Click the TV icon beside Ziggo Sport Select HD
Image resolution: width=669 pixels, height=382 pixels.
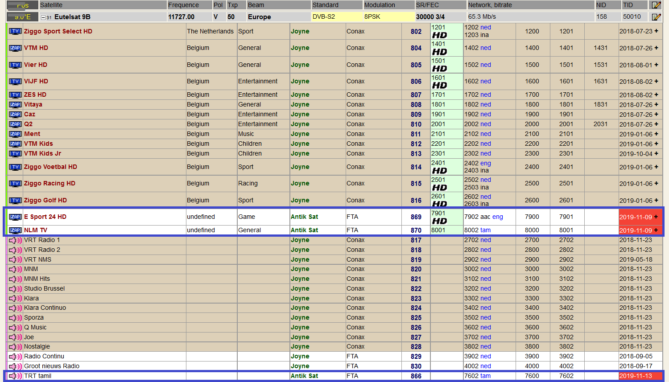(x=16, y=31)
